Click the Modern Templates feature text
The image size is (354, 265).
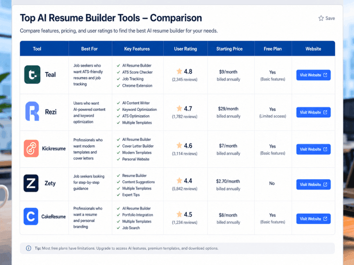point(137,152)
